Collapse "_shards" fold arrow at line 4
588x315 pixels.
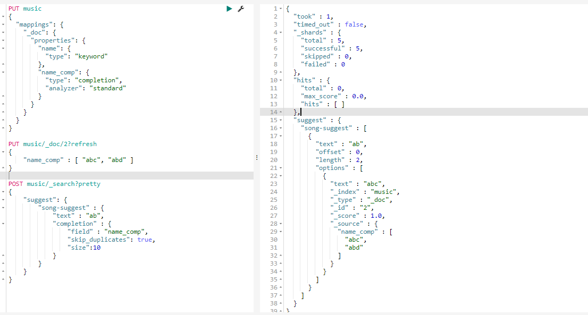click(281, 32)
